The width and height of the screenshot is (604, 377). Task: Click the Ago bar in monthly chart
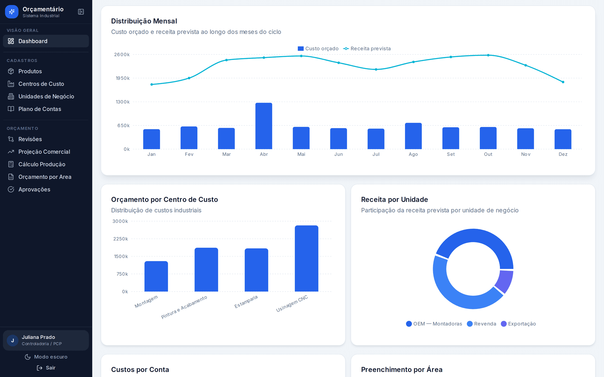pyautogui.click(x=413, y=136)
